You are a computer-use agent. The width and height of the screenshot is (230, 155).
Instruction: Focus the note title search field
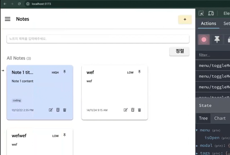pos(98,39)
